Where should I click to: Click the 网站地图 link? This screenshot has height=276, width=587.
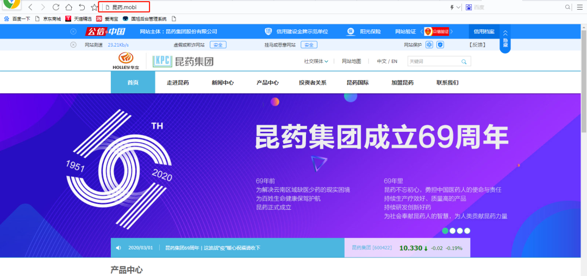(351, 61)
